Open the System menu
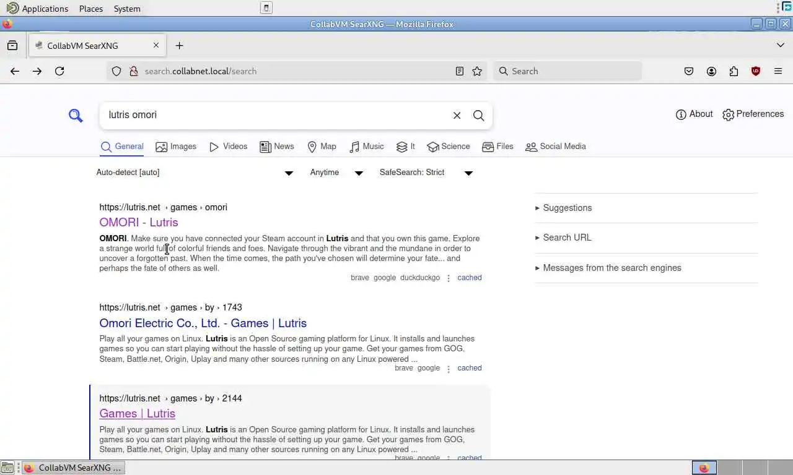Image resolution: width=793 pixels, height=475 pixels. [x=127, y=9]
